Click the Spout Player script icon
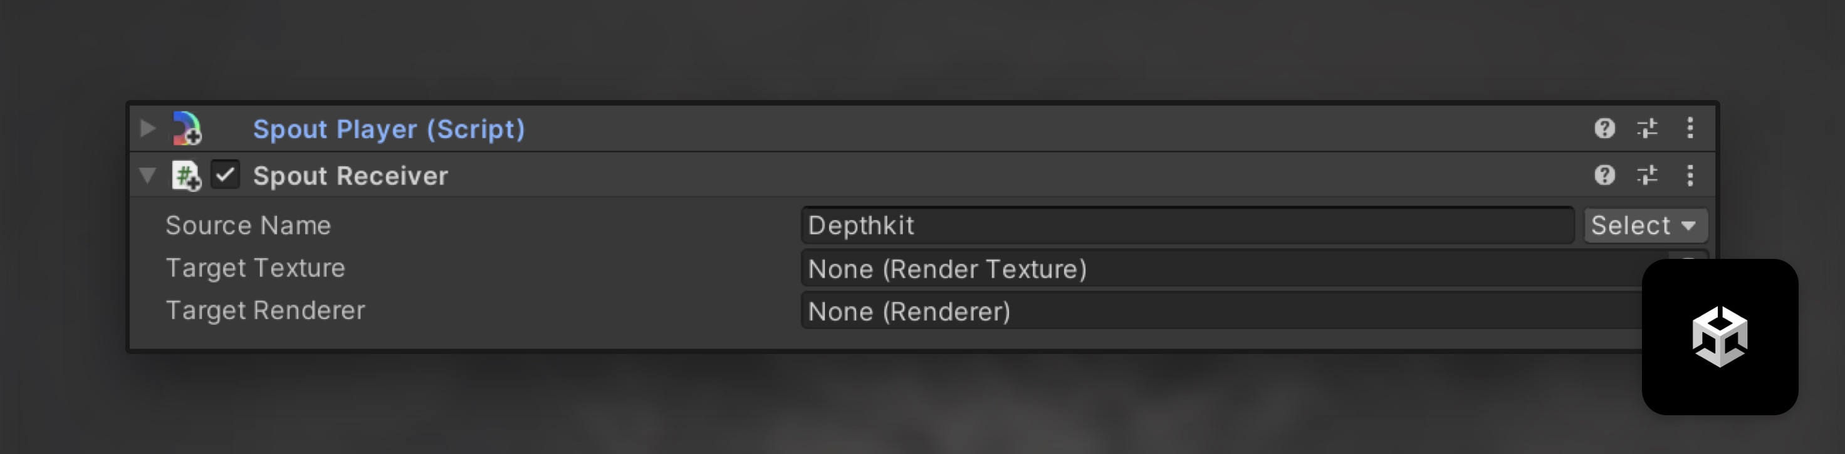This screenshot has width=1845, height=454. (x=187, y=129)
